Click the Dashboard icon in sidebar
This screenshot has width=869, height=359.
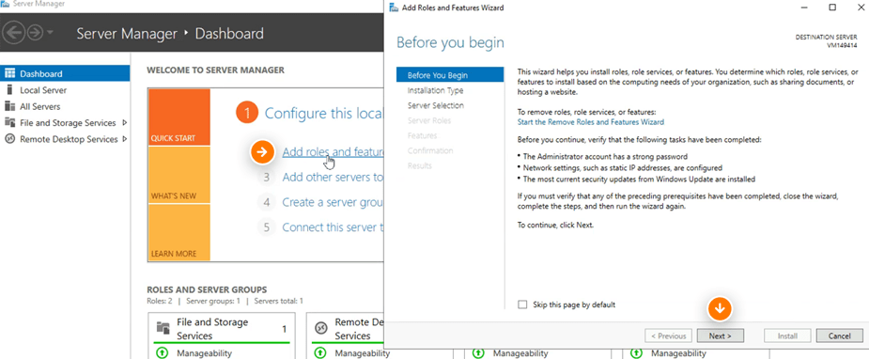[x=9, y=73]
